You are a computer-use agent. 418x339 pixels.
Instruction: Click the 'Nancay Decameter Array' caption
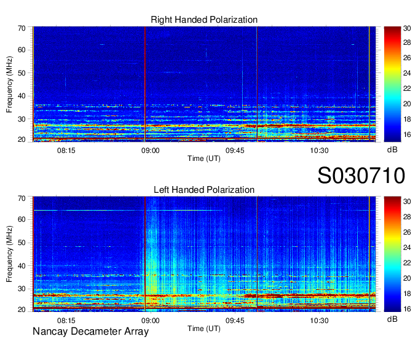90,332
